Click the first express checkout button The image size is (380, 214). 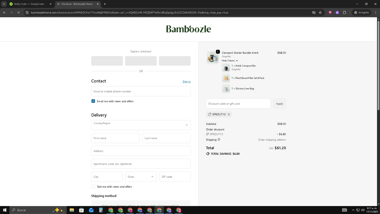point(107,61)
